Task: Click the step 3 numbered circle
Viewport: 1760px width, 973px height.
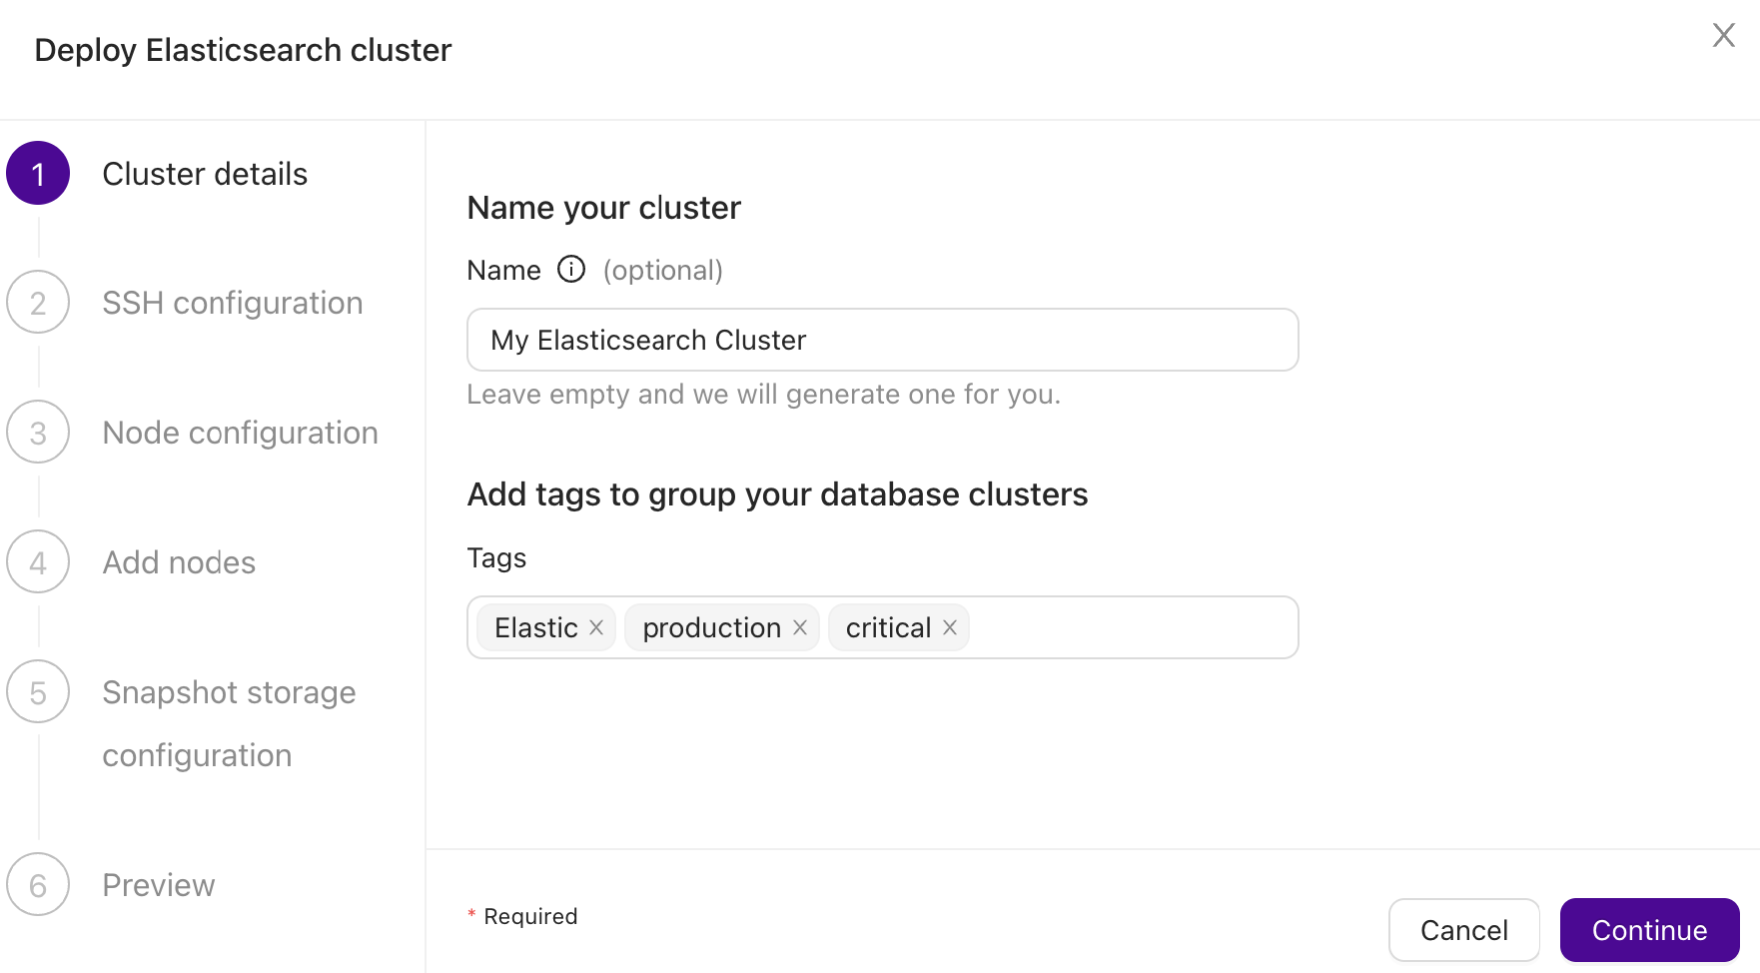Action: (38, 432)
